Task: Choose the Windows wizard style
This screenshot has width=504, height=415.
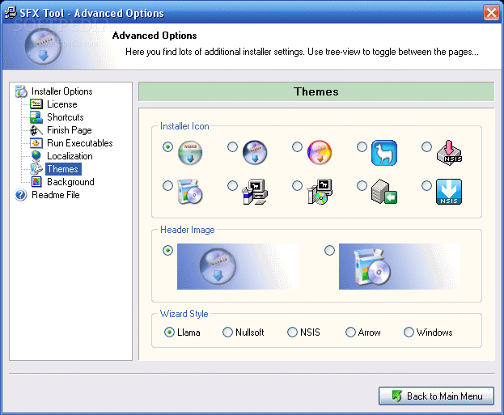Action: click(428, 332)
